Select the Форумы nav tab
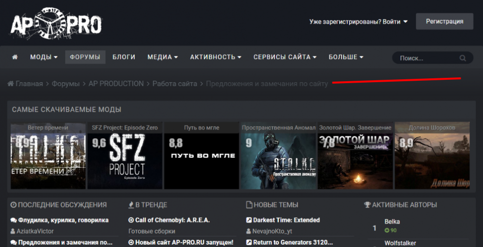This screenshot has width=483, height=247. 85,57
